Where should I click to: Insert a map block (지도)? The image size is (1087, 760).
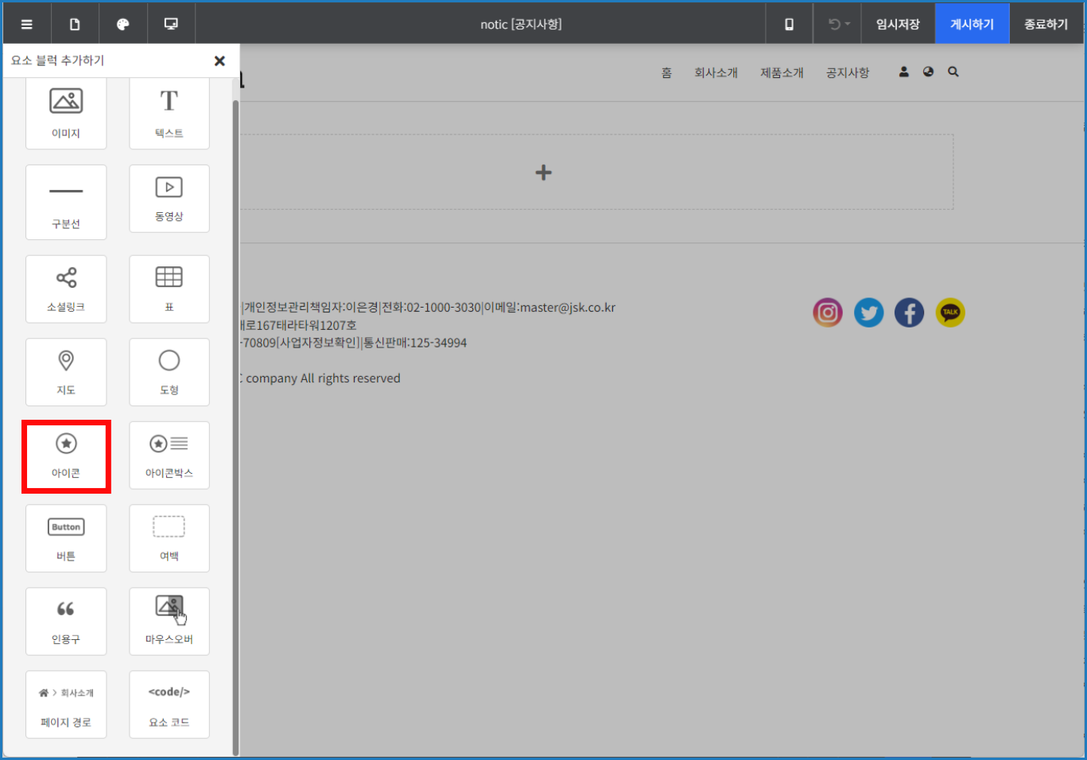[66, 372]
